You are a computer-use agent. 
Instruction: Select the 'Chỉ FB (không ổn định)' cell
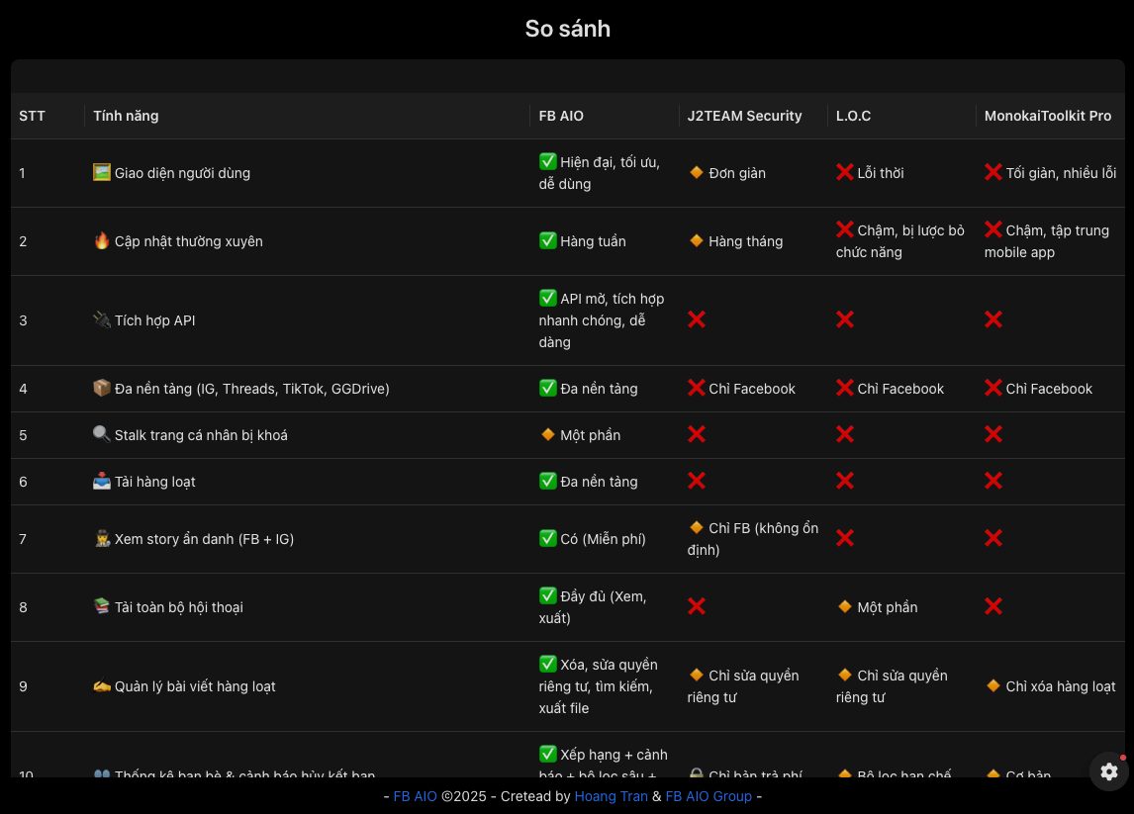click(x=753, y=539)
